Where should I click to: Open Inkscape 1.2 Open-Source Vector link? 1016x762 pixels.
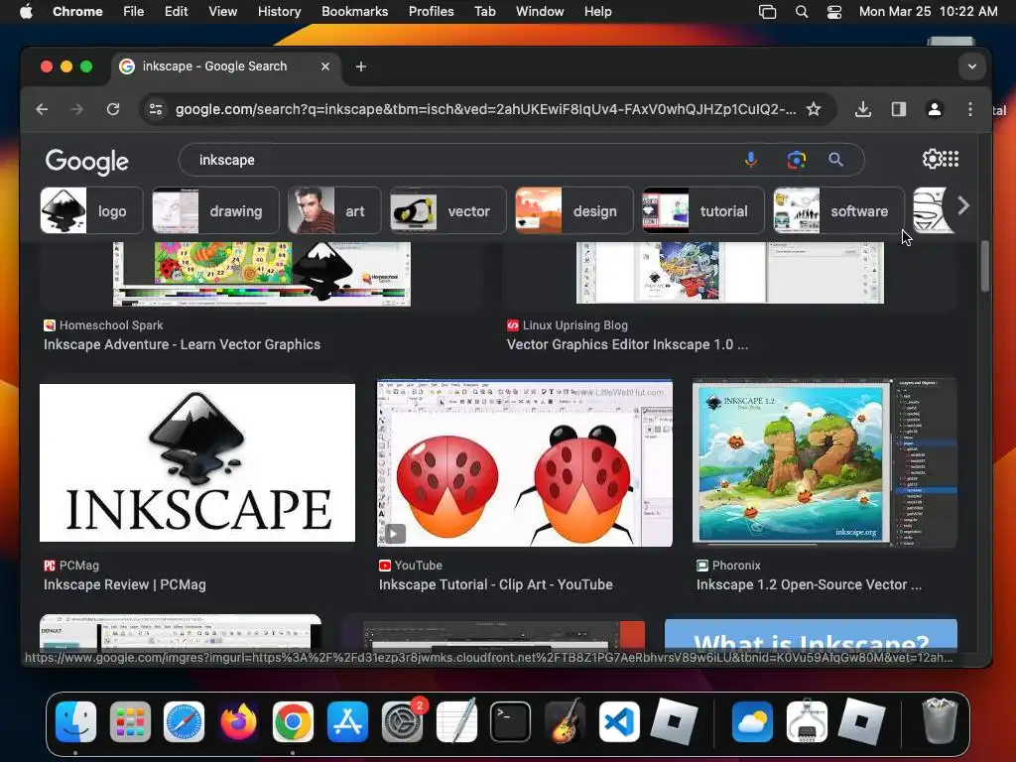tap(809, 584)
